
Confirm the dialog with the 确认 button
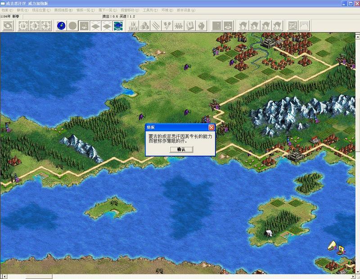pyautogui.click(x=181, y=149)
